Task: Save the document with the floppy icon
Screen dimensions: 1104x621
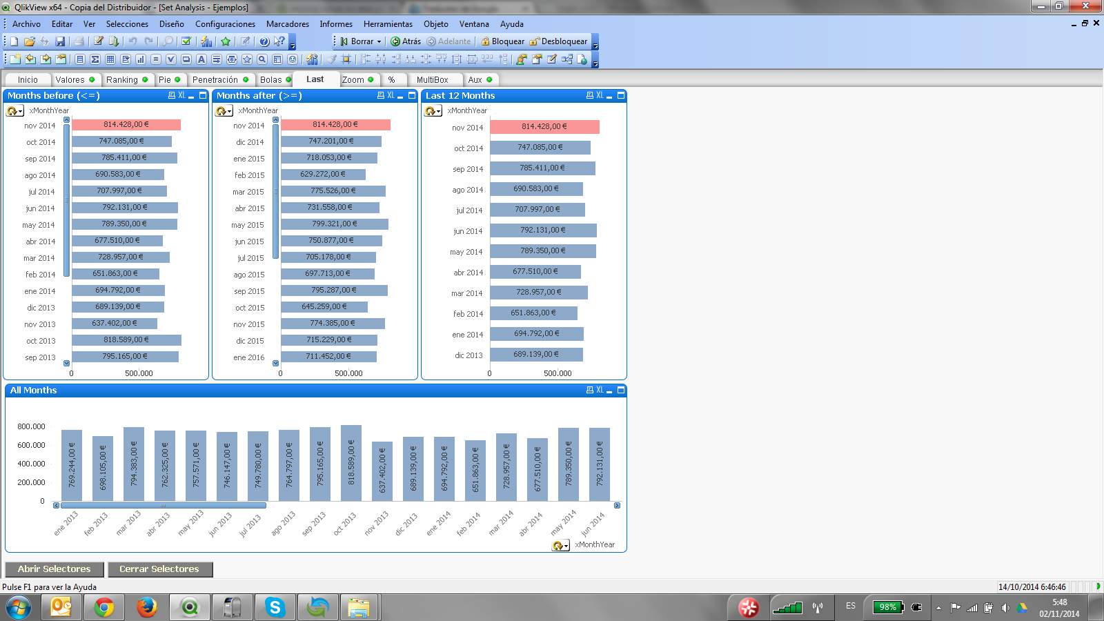Action: pos(60,41)
